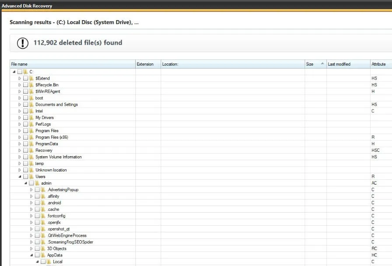392x266 pixels.
Task: Collapse the admin folder tree
Action: pos(25,183)
